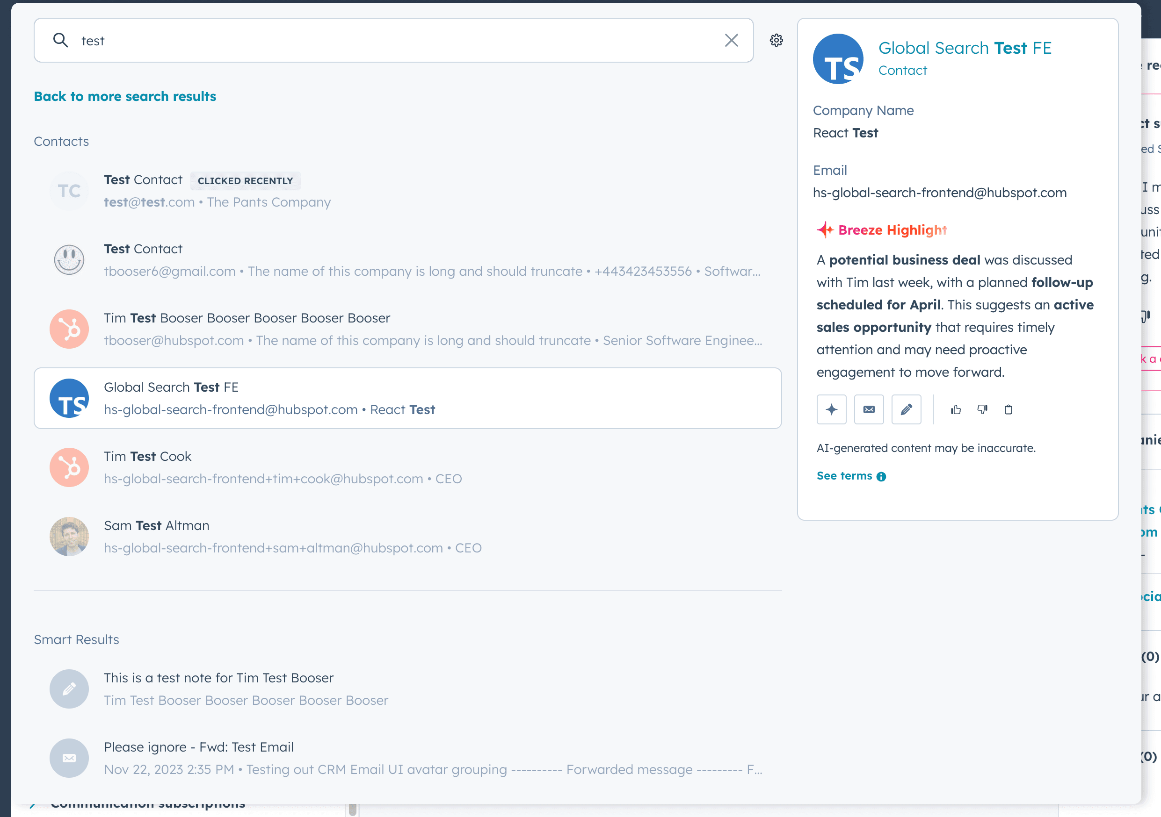Give the AI highlight a thumbs down
The image size is (1161, 817).
982,409
